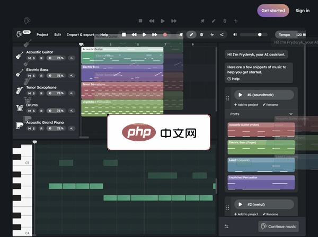
Task: Click Rename under #2 (metal)
Action: [270, 214]
